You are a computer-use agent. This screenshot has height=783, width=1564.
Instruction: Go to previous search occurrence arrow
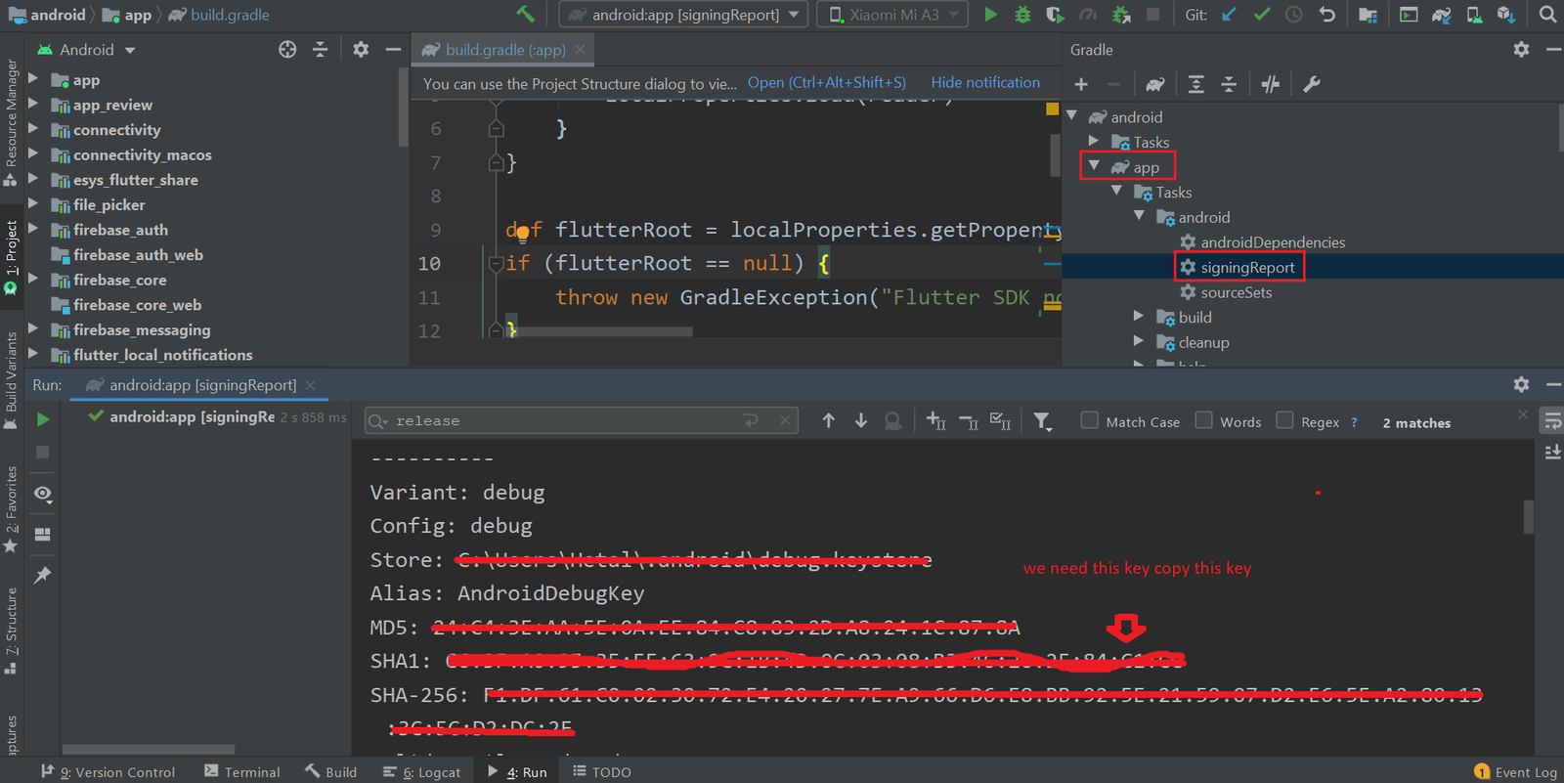[828, 420]
